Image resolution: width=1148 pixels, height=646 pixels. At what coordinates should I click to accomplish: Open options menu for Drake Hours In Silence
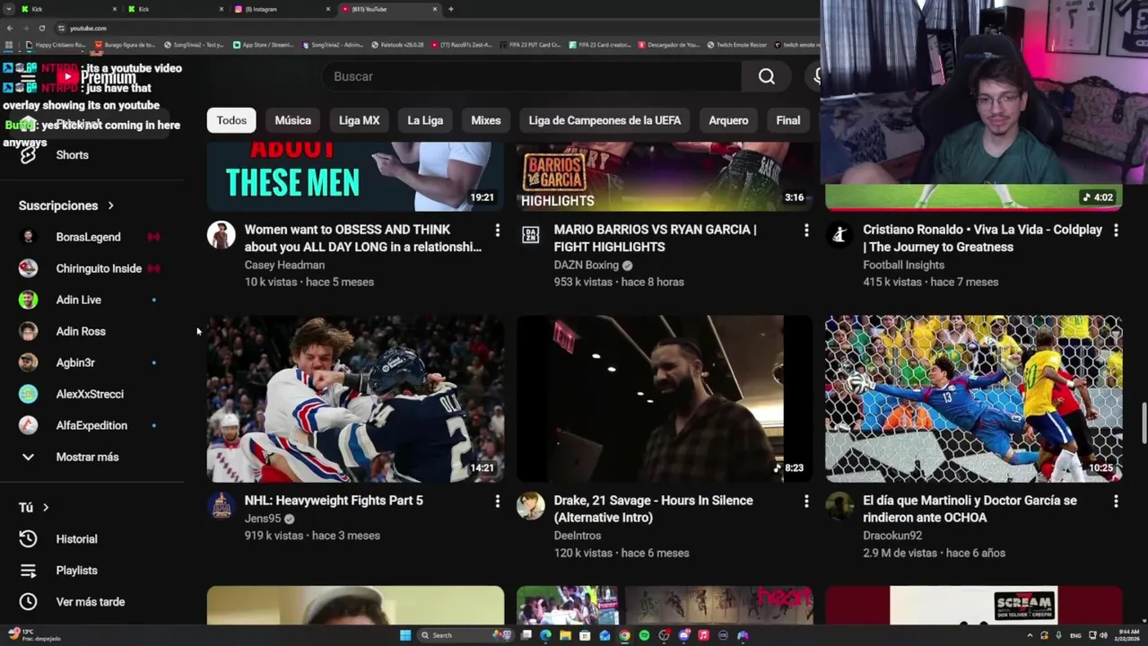806,501
